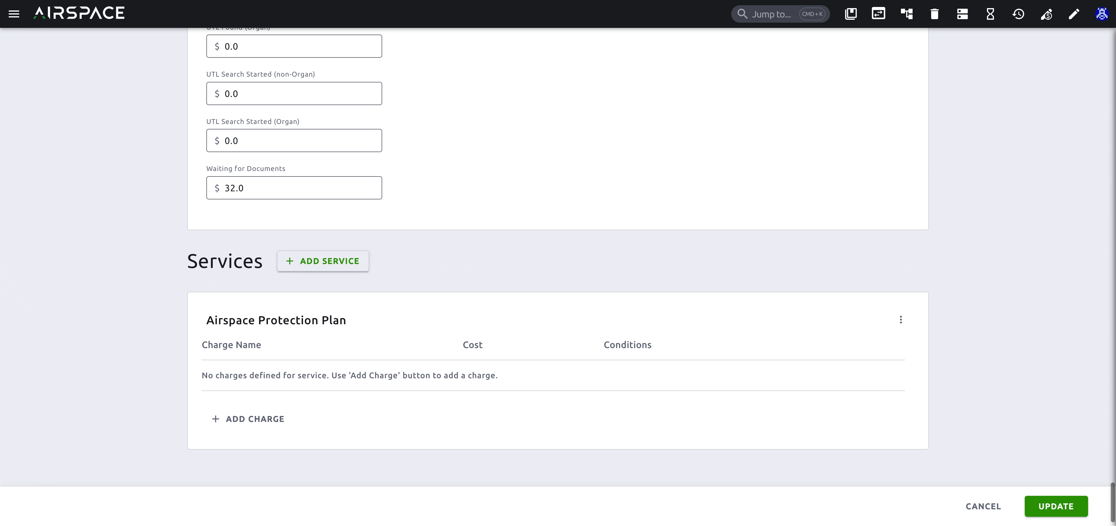
Task: Click the Cost column header
Action: [472, 345]
